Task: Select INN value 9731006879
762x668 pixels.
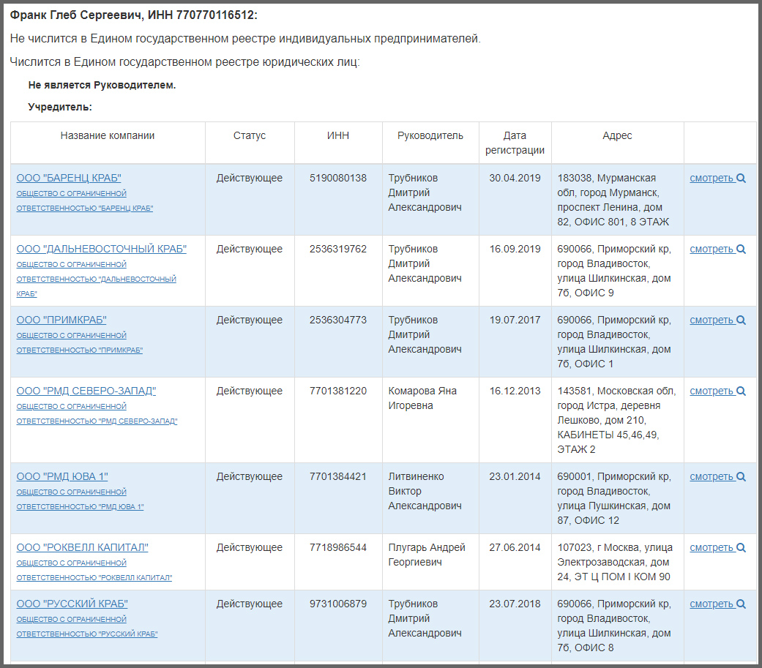Action: tap(338, 604)
